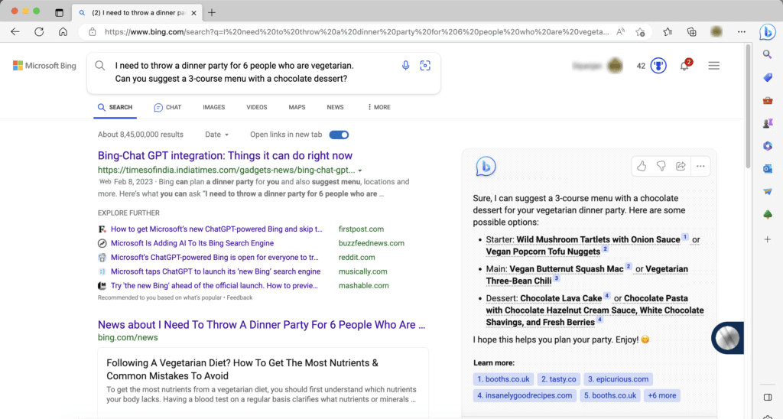Open the Bing-Chat GPT integration result link
This screenshot has height=419, width=783.
225,155
